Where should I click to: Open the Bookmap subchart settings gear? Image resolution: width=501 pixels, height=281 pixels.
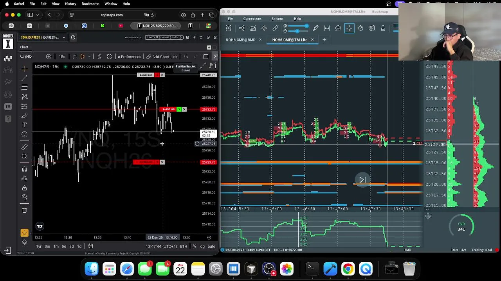point(428,216)
